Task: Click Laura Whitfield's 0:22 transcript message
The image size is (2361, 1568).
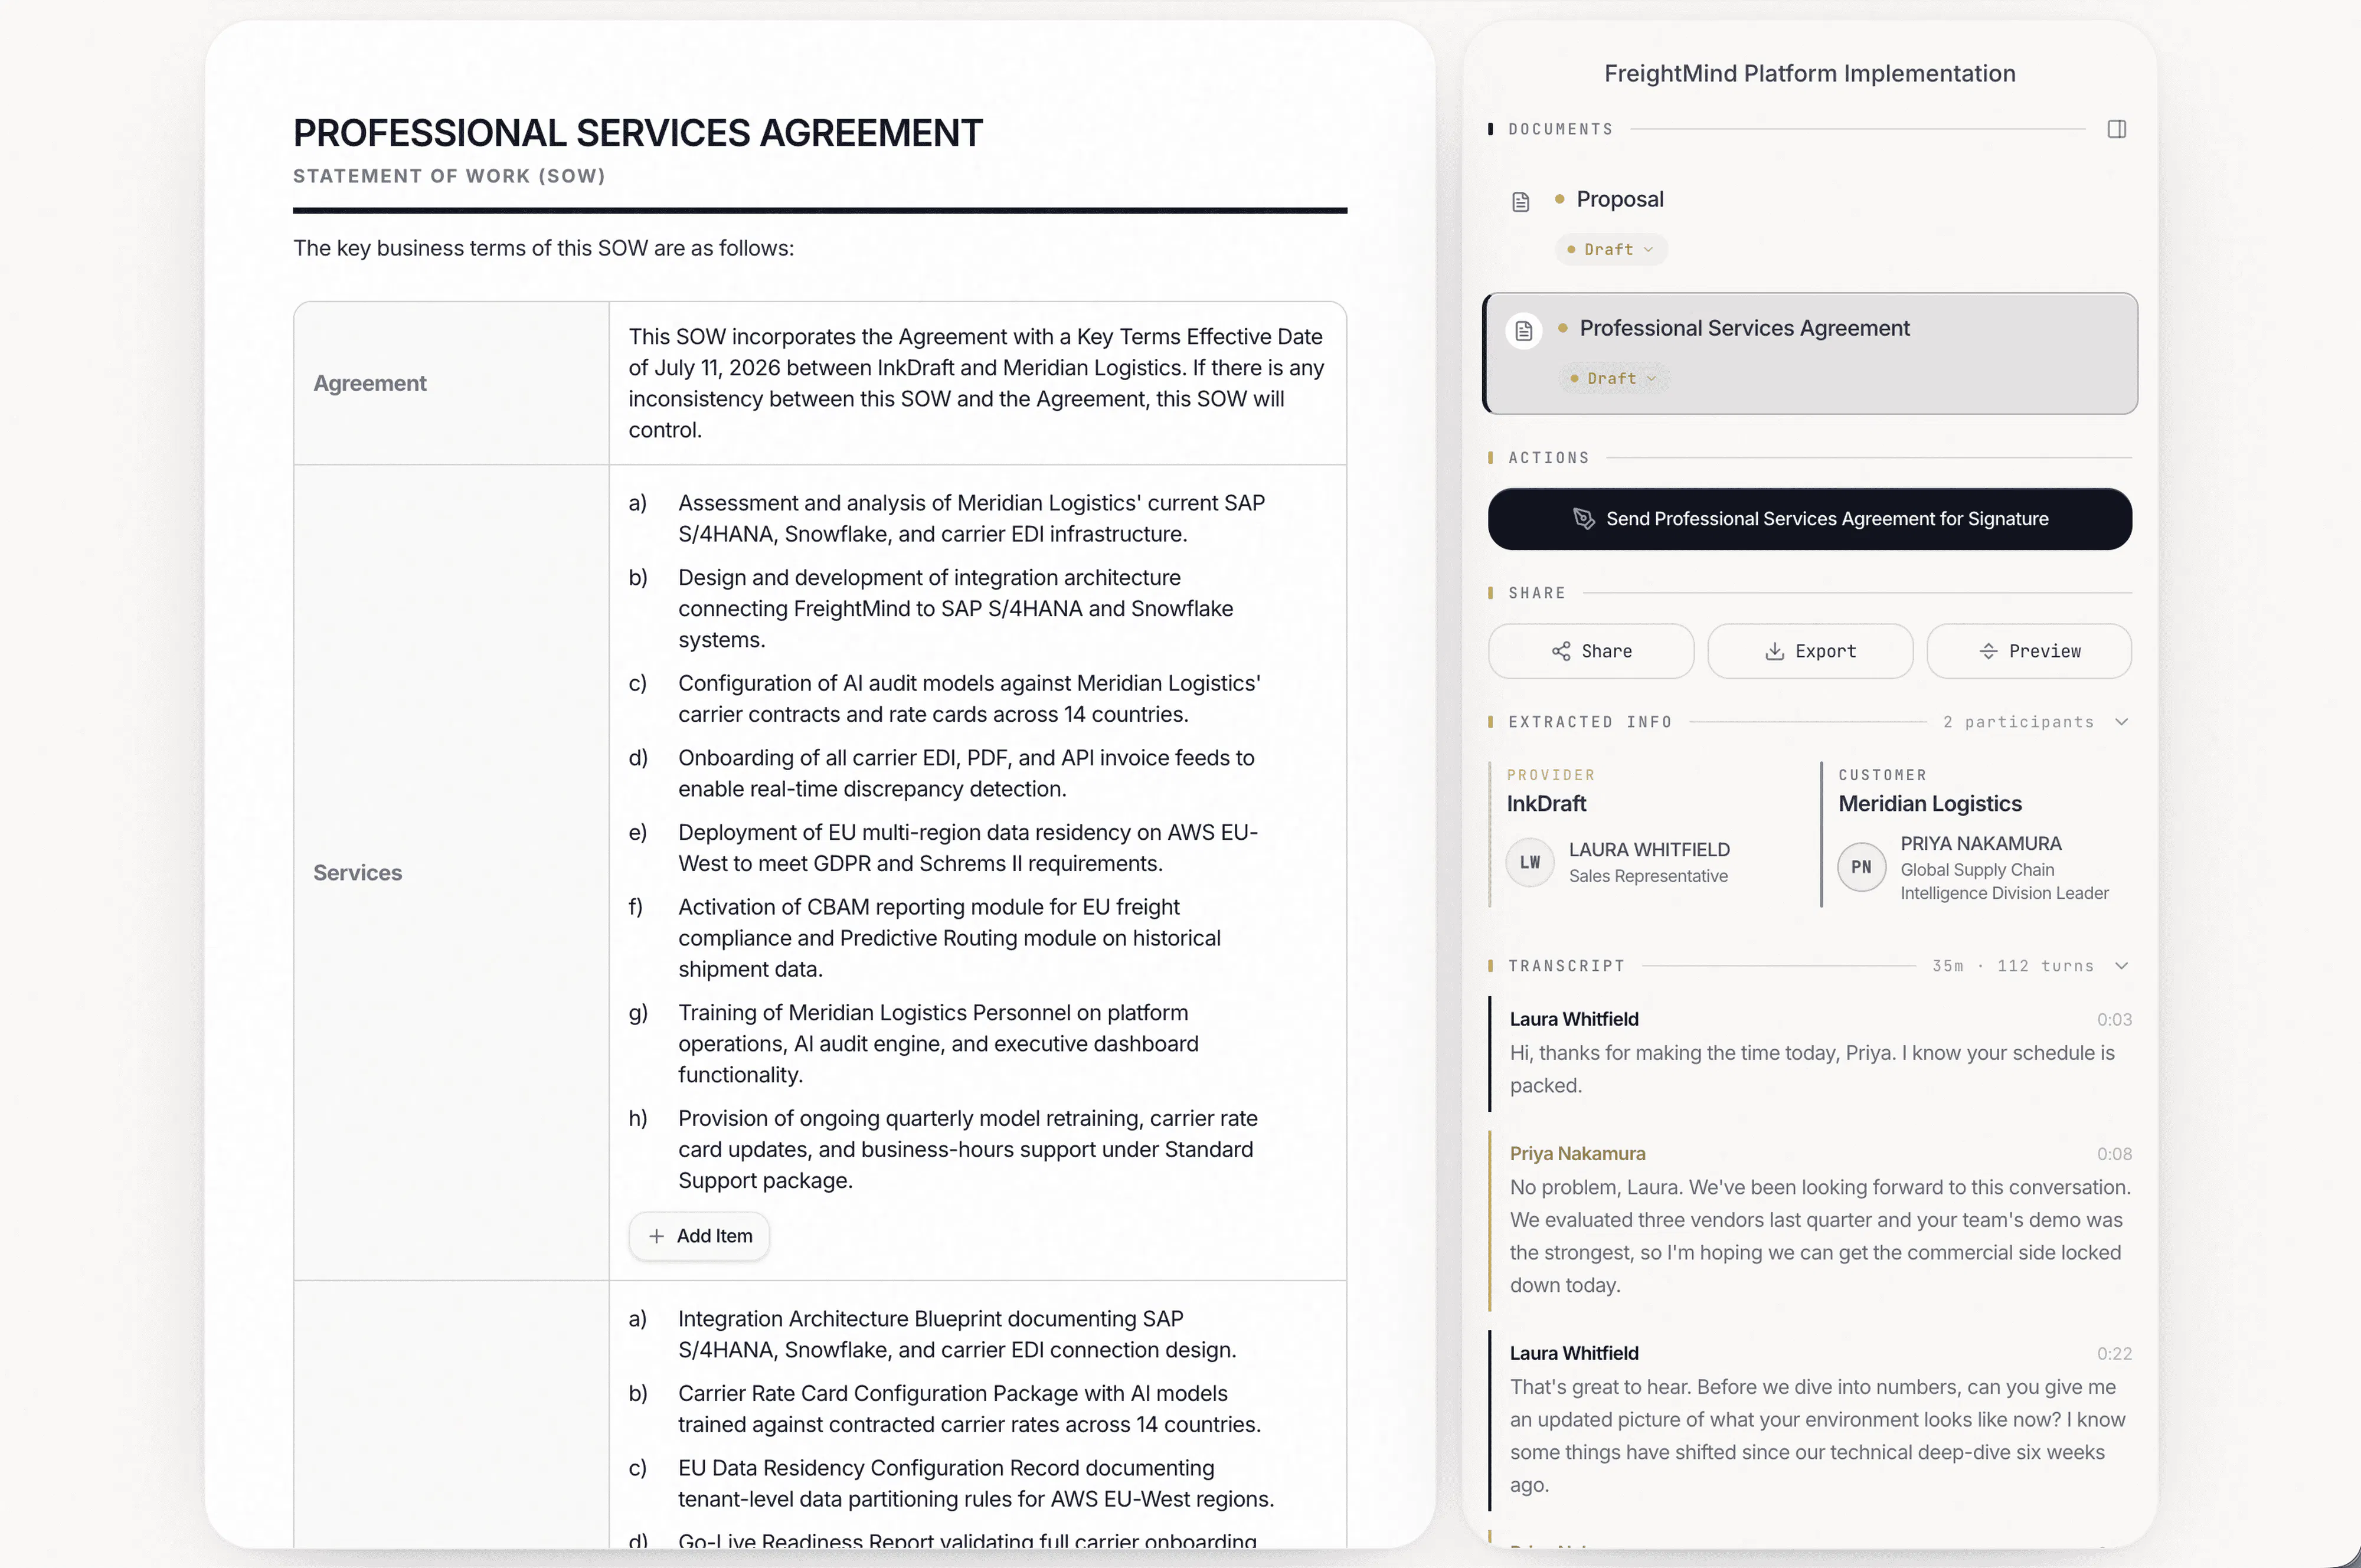Action: pos(1810,1420)
